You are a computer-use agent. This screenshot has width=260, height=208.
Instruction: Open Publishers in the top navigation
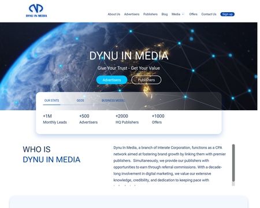click(x=150, y=14)
